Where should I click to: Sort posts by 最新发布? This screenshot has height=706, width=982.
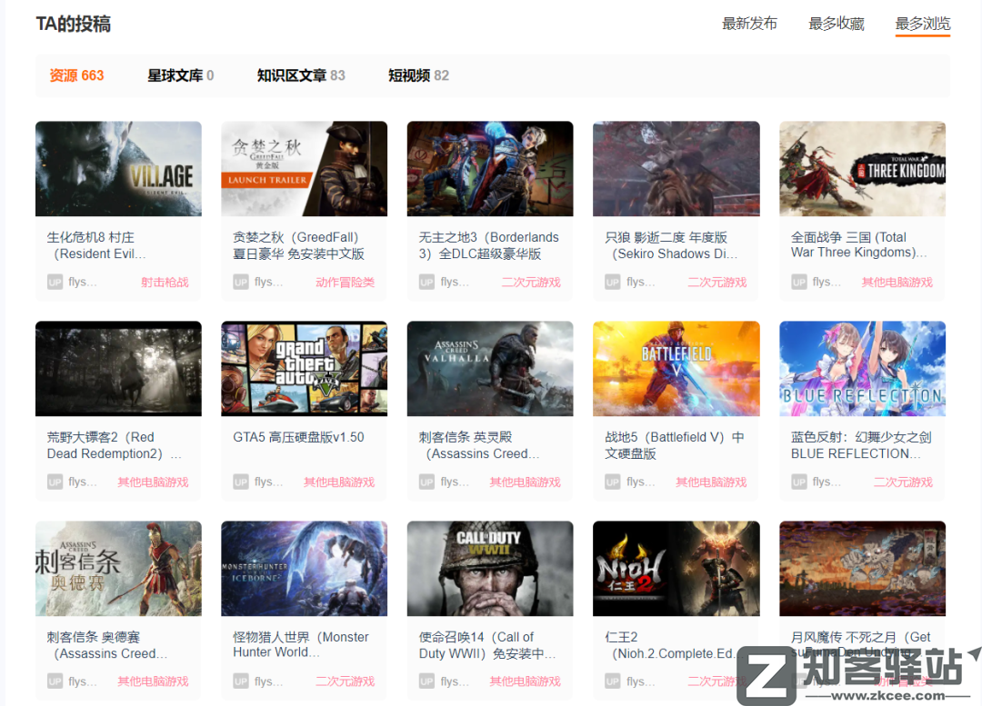[x=749, y=25]
